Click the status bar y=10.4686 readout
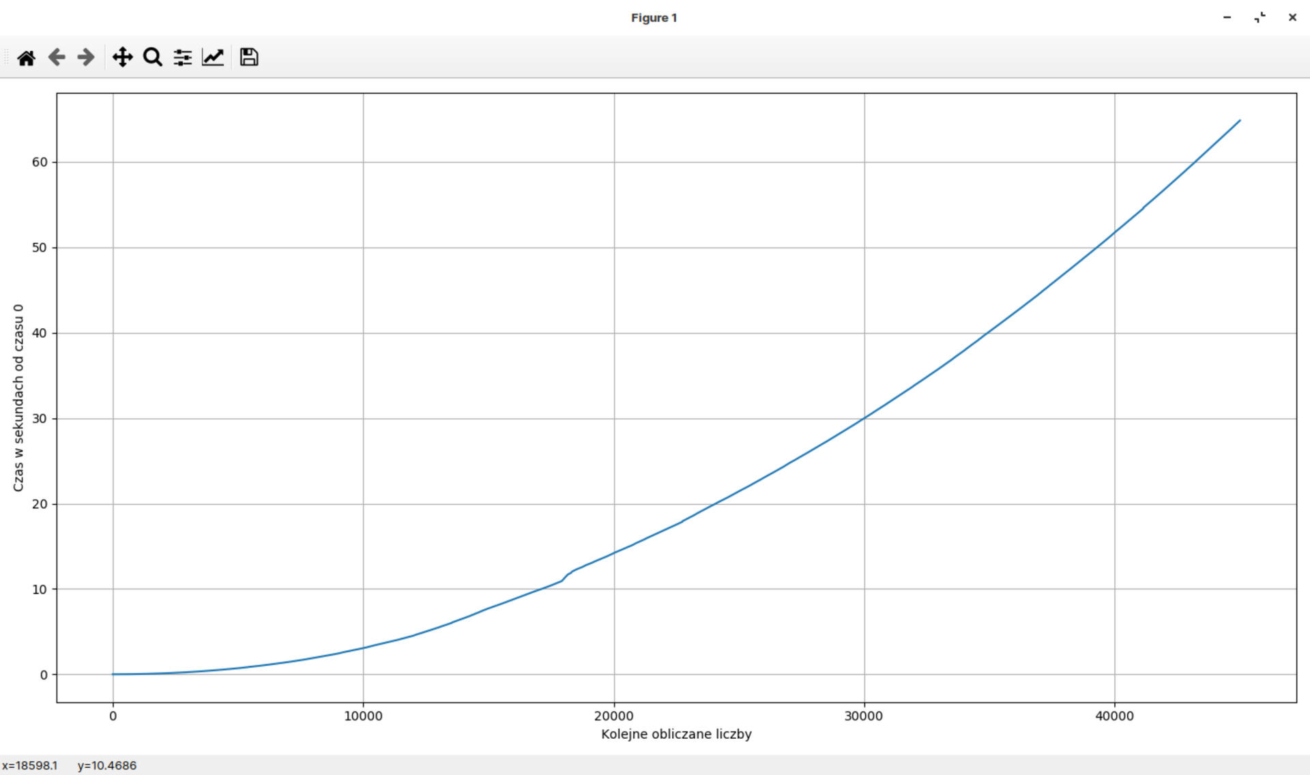 [x=107, y=765]
